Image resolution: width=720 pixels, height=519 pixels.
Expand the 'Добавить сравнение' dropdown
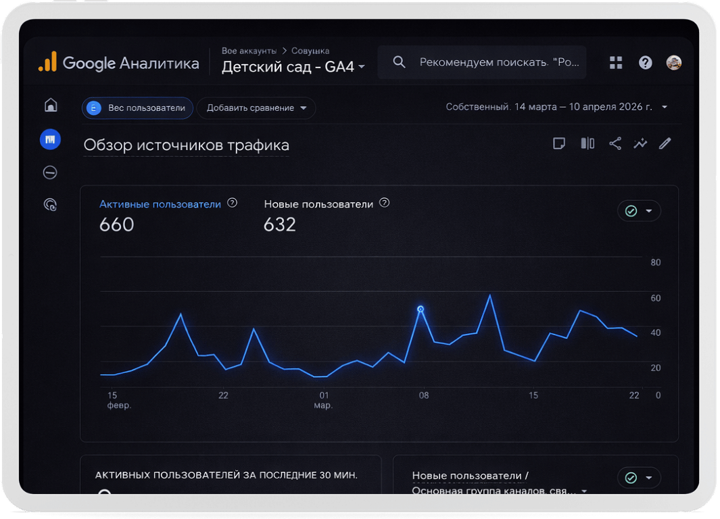coord(256,108)
